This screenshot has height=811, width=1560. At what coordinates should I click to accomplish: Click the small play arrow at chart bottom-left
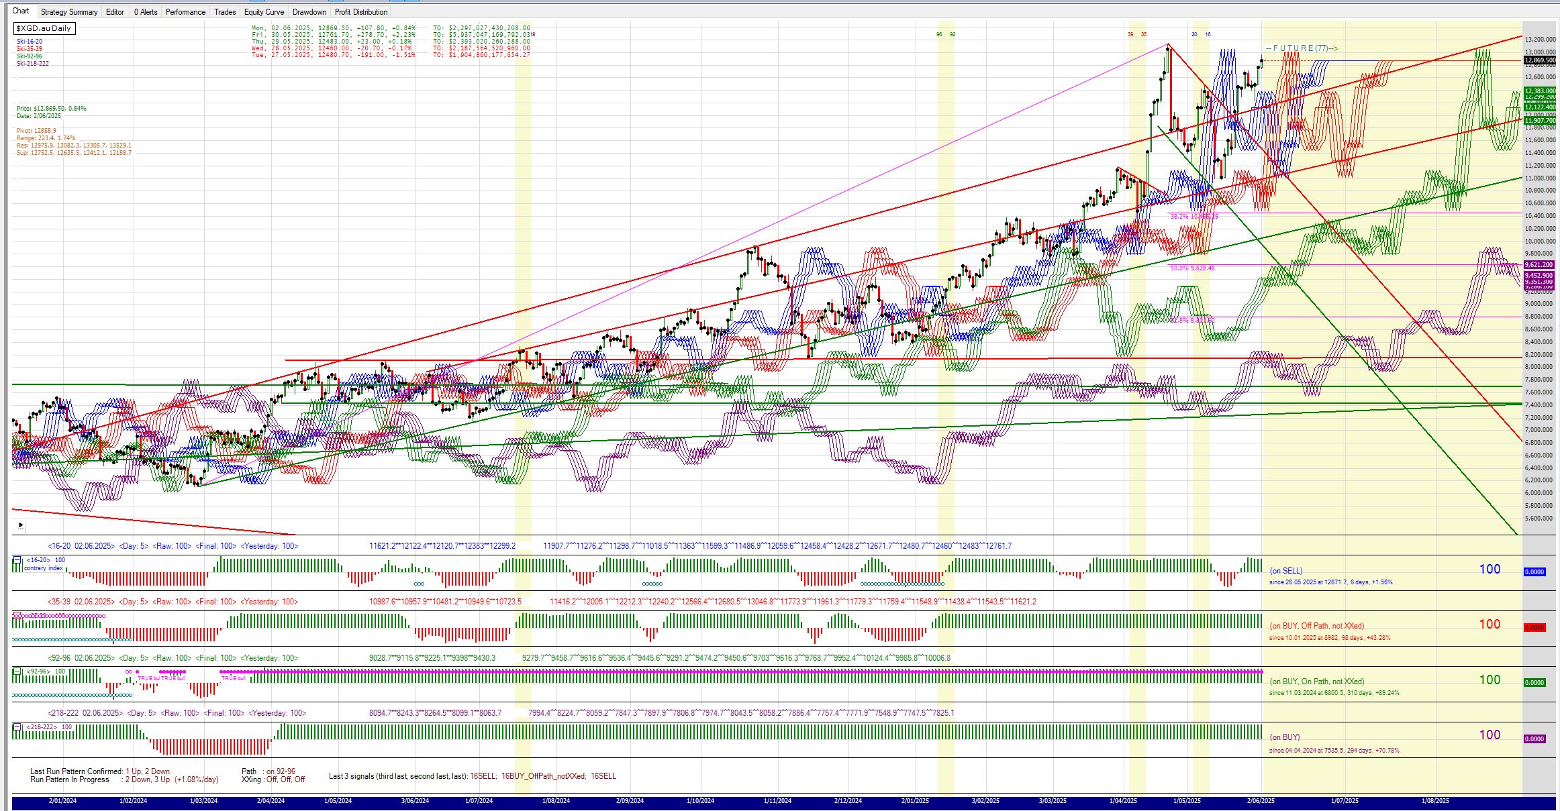tap(21, 525)
